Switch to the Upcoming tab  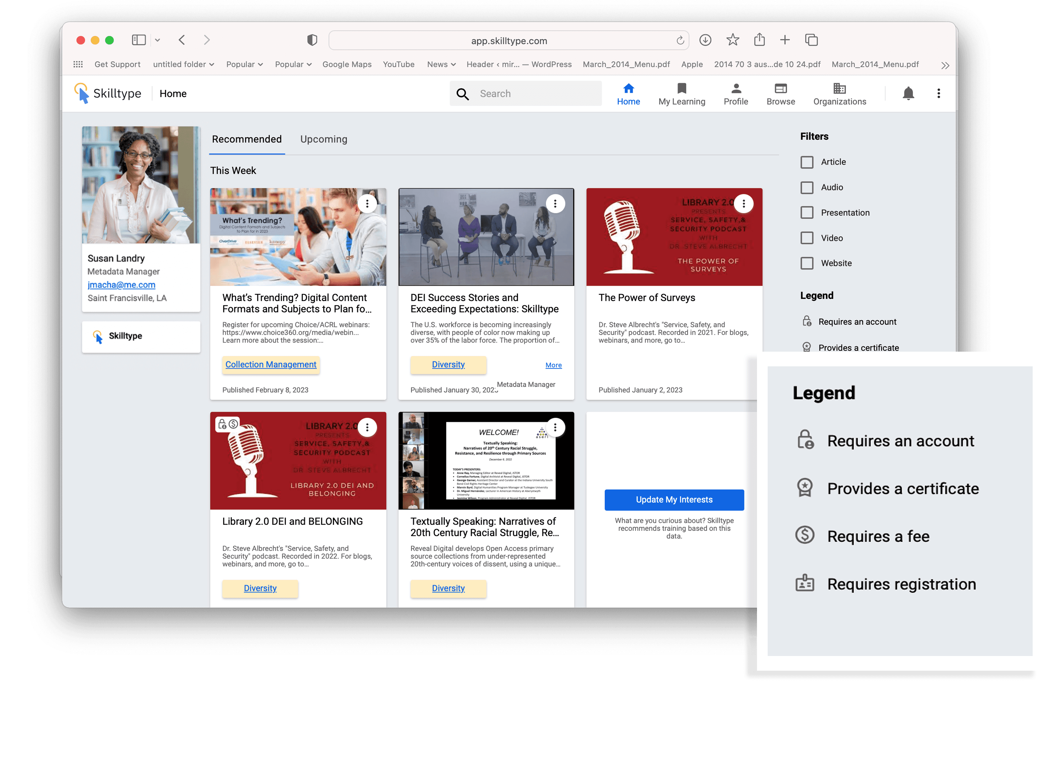click(324, 139)
